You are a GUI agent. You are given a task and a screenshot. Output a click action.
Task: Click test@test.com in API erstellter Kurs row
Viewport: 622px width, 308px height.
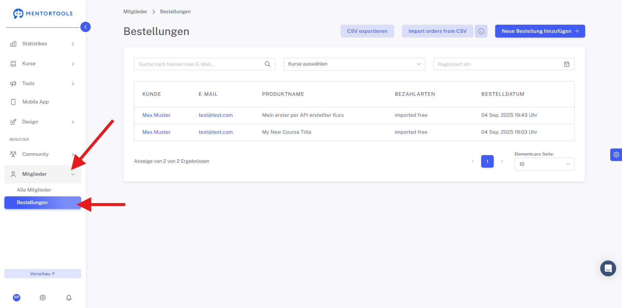click(x=216, y=115)
